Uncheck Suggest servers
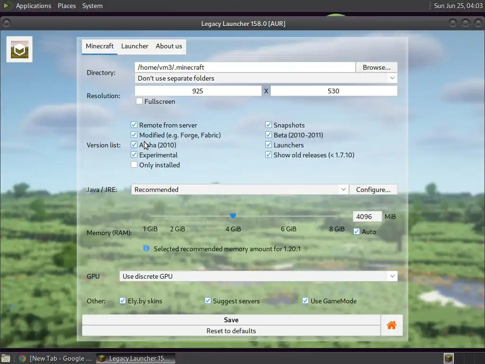485x364 pixels. coord(208,300)
